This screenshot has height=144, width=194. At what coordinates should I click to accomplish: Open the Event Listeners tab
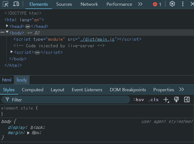point(87,90)
